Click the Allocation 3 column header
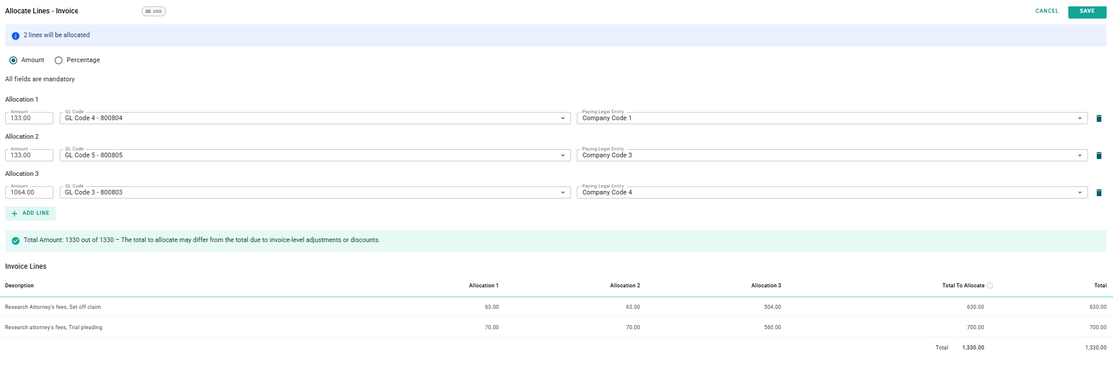 pos(766,286)
